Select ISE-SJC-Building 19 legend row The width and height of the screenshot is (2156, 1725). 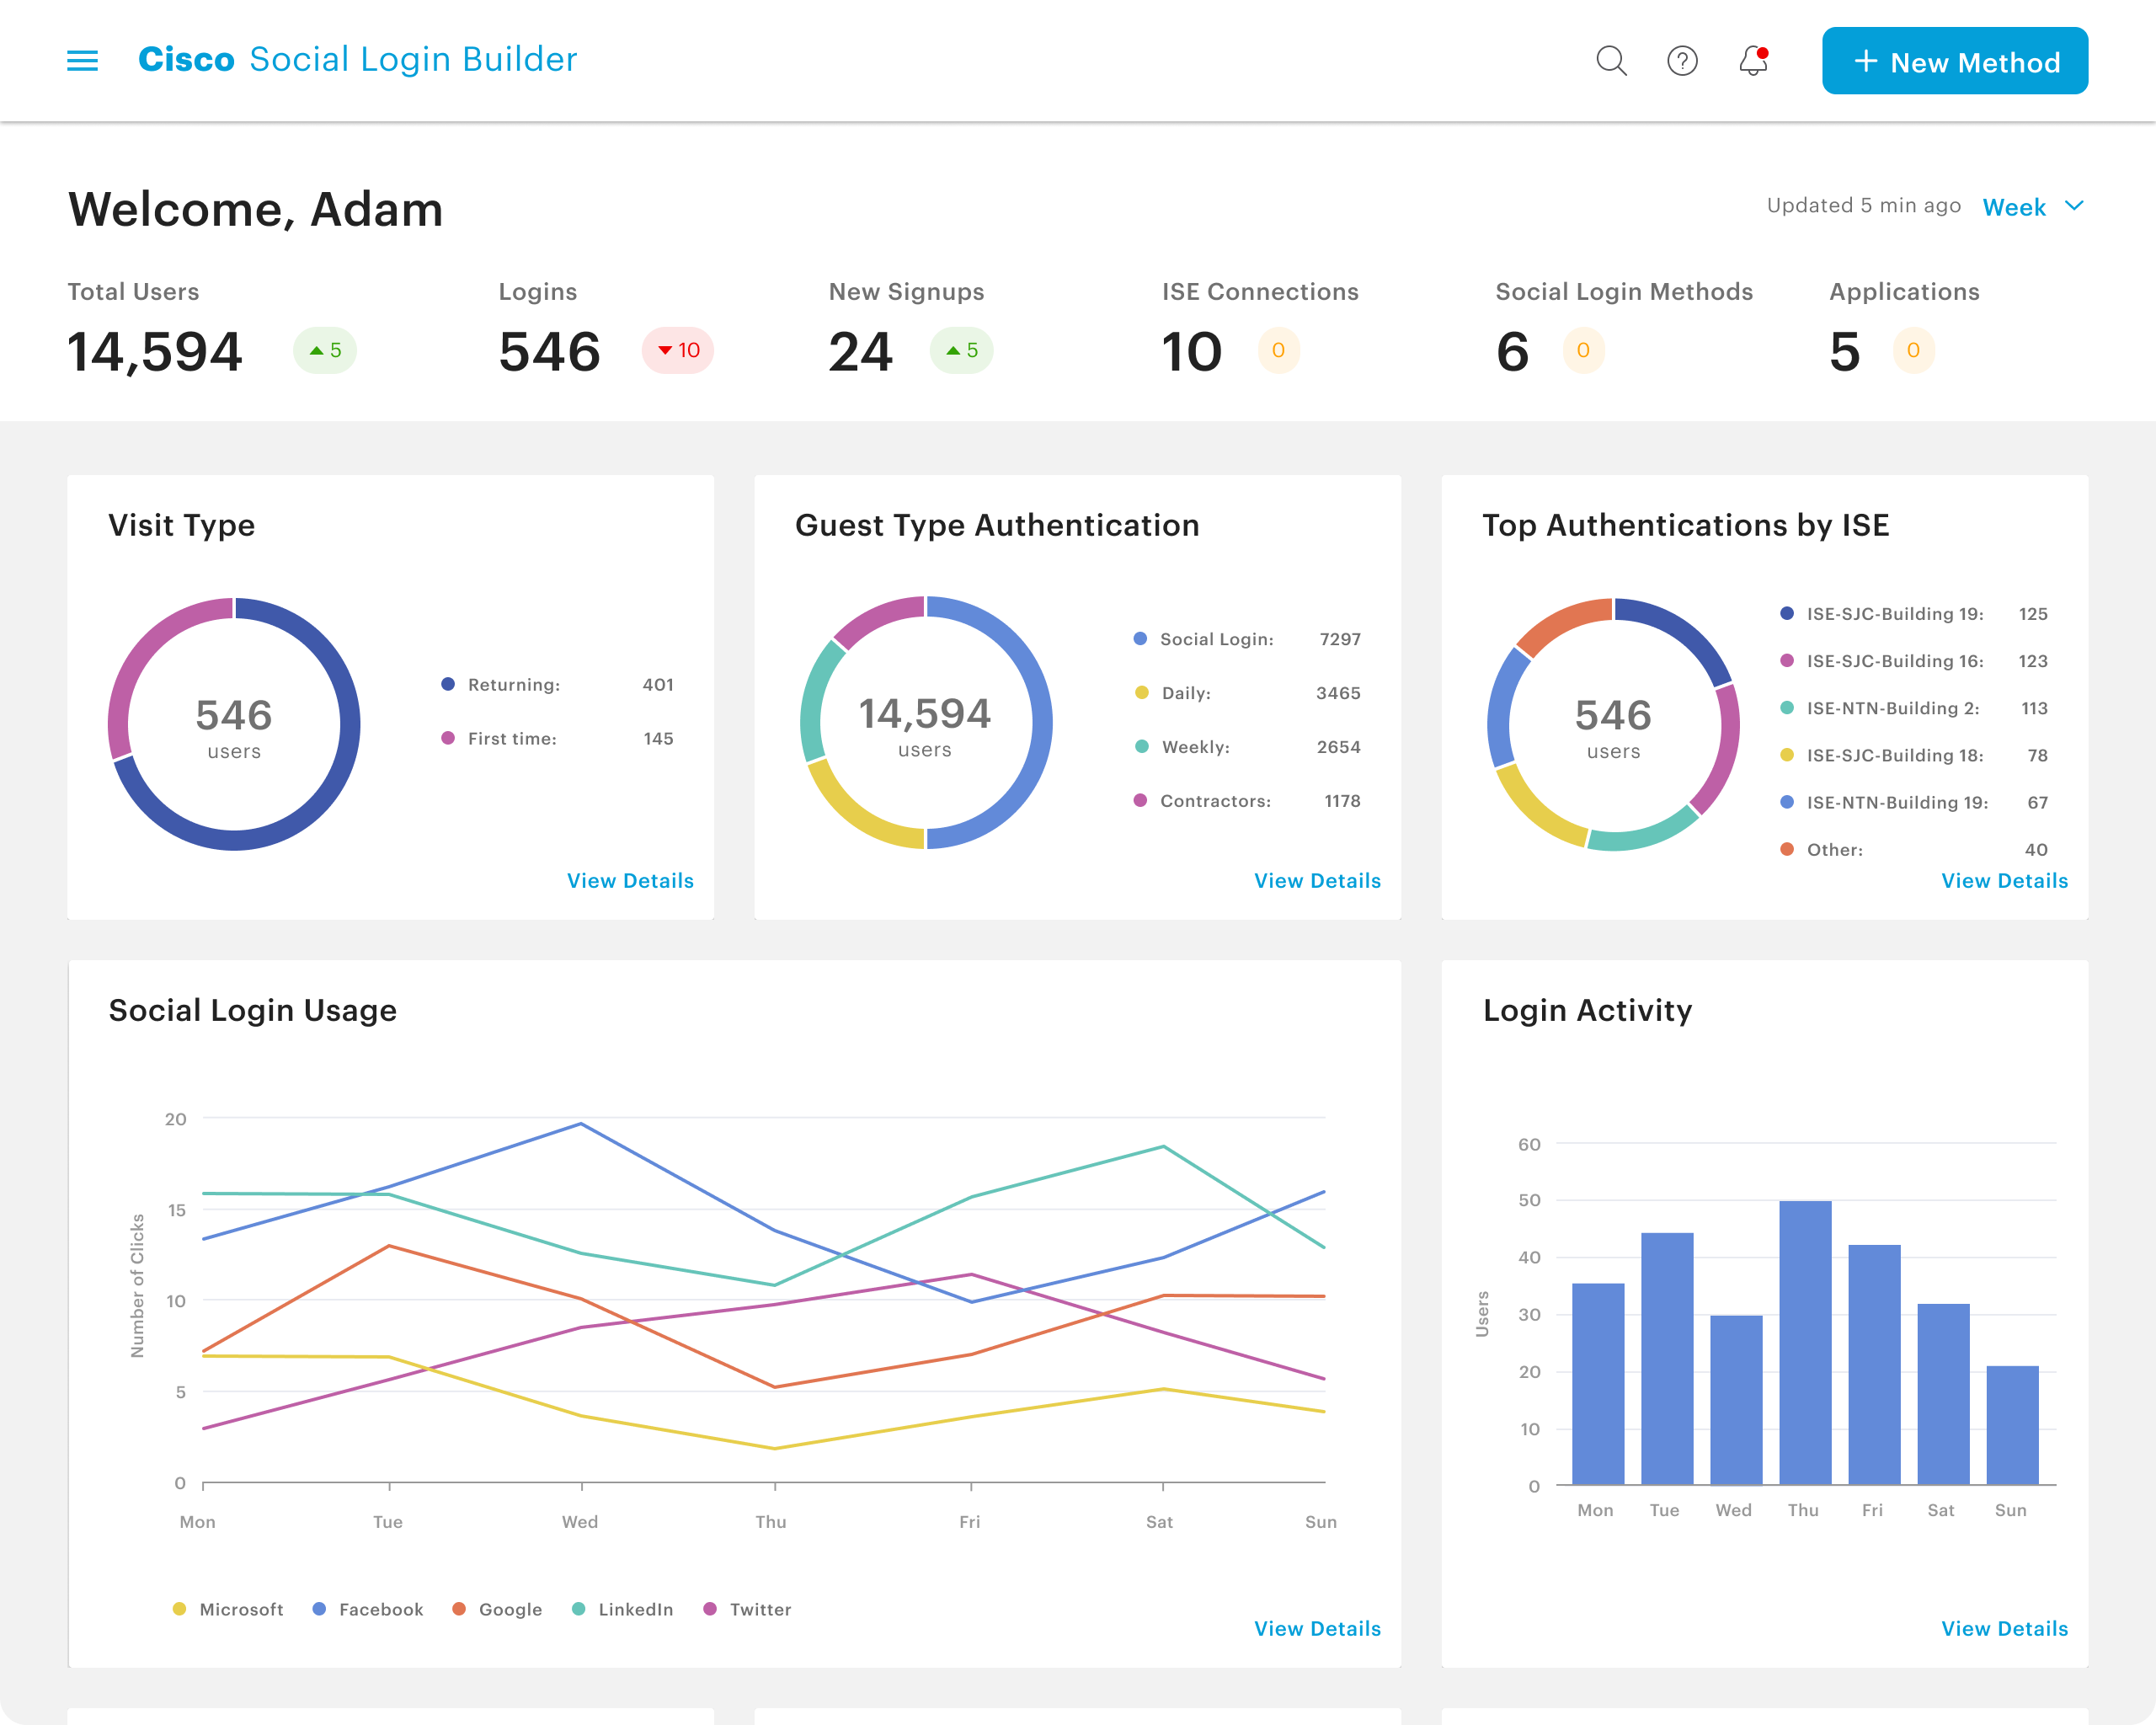(1914, 614)
